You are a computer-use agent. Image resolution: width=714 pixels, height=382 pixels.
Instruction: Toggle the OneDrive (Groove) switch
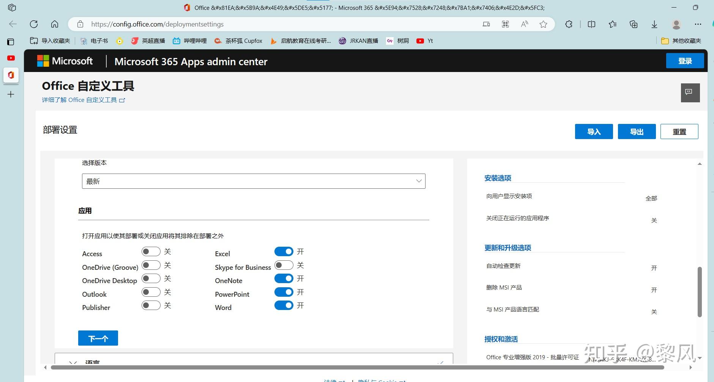(x=151, y=265)
